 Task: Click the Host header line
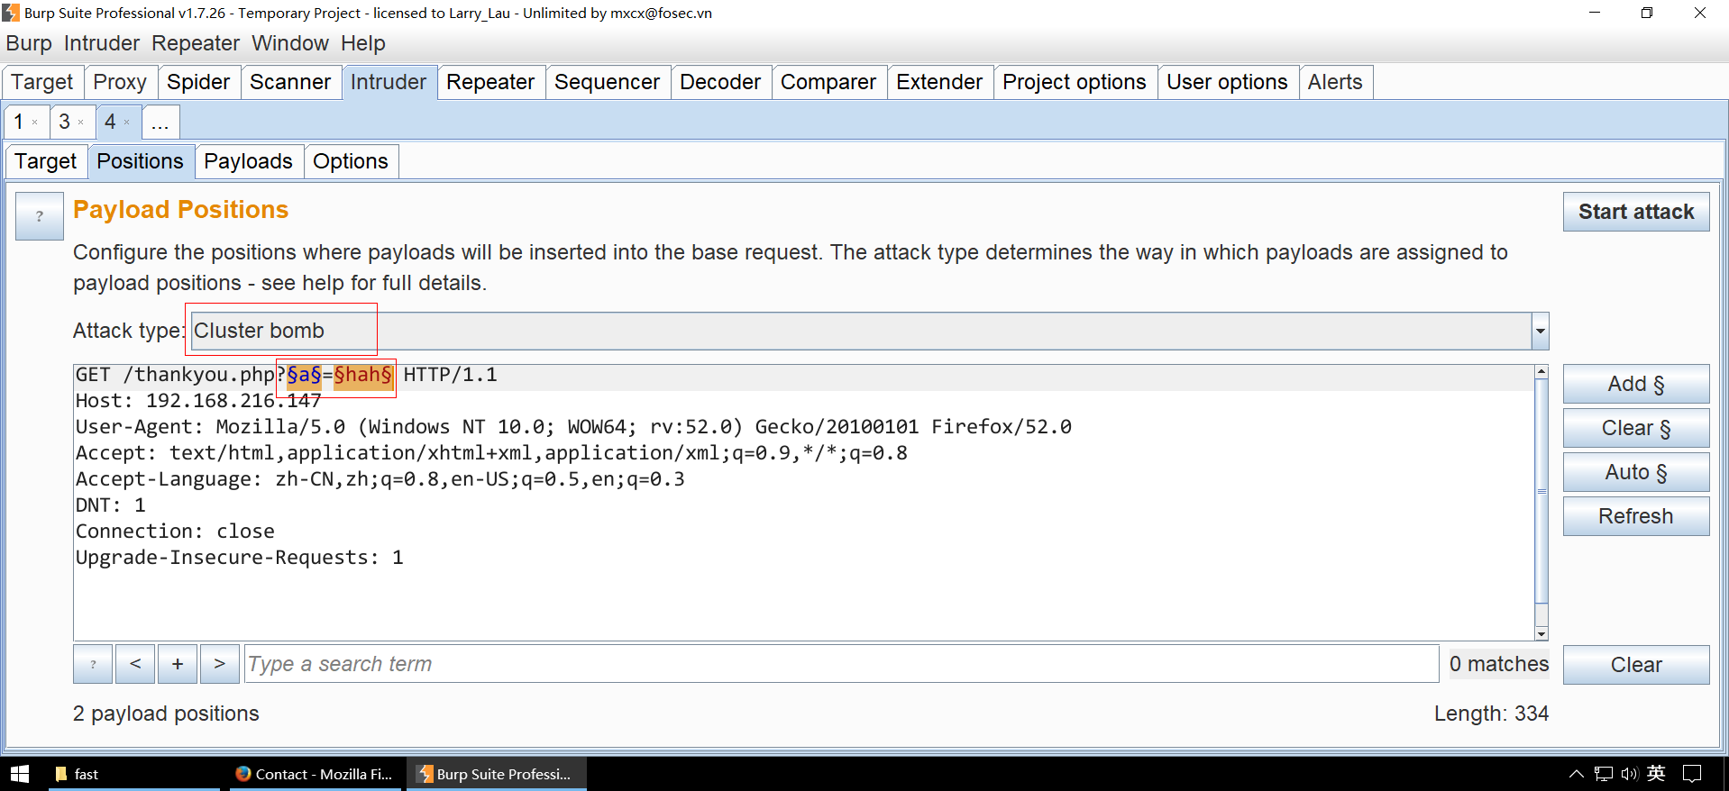coord(198,401)
